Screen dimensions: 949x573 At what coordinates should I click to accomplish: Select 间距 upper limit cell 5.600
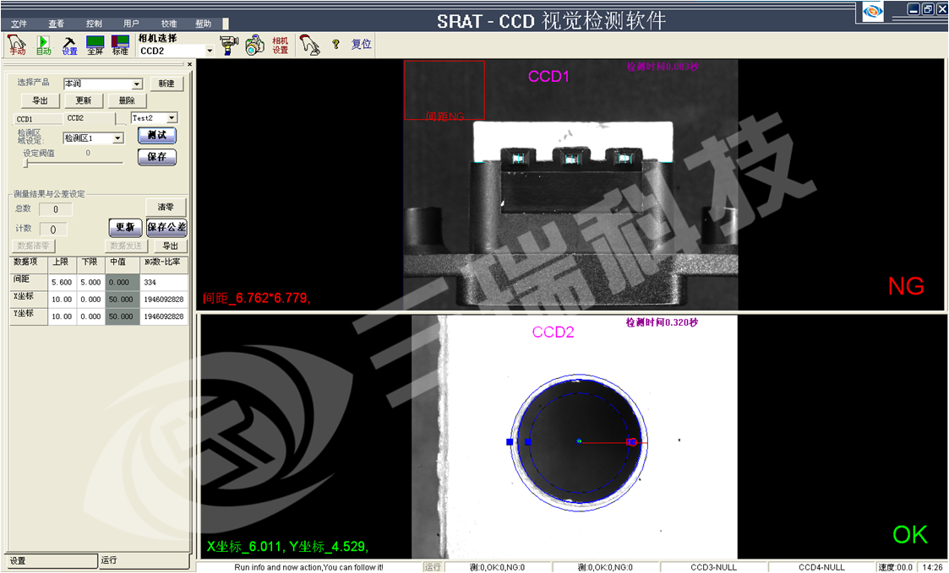[63, 282]
